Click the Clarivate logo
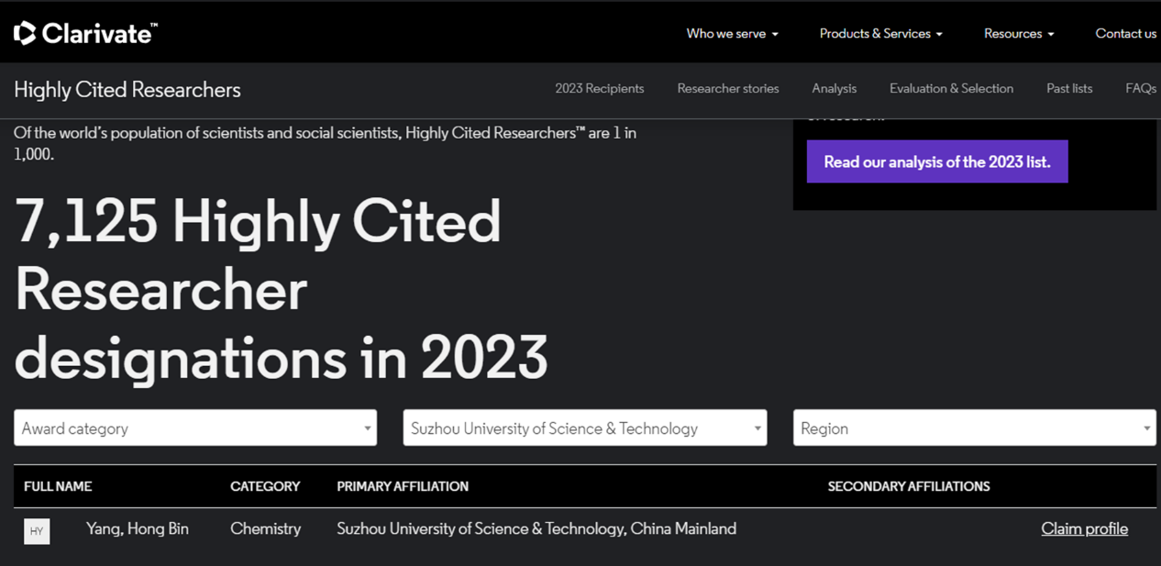 click(85, 34)
